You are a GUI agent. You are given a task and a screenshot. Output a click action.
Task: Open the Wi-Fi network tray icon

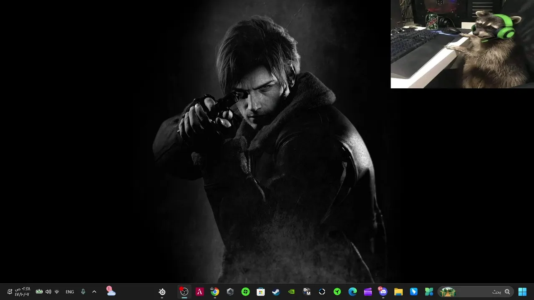coord(57,292)
